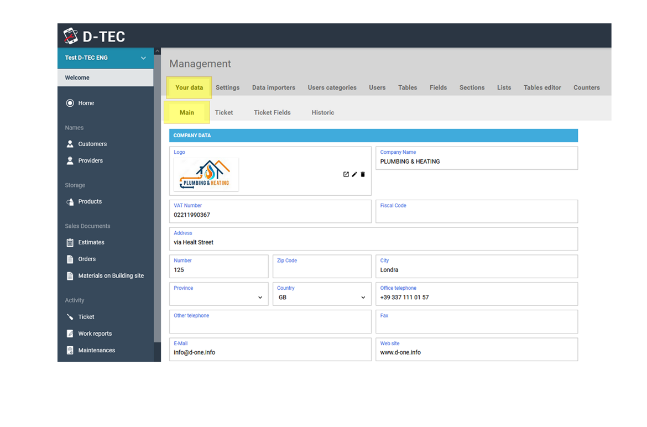Click the D-TEC logo icon in header

(71, 36)
